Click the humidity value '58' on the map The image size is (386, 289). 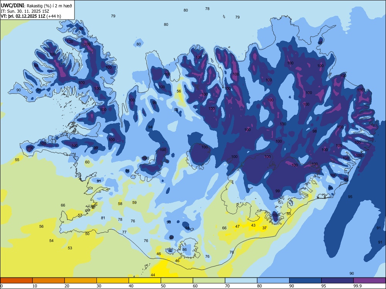(120, 203)
